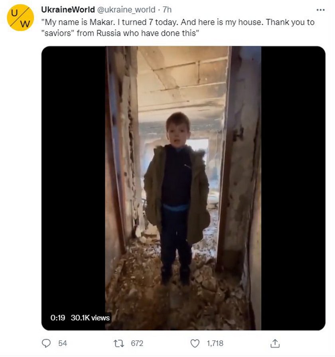Screen dimensions: 335x357
Task: Click the 0:19 duration label
Action: point(57,318)
